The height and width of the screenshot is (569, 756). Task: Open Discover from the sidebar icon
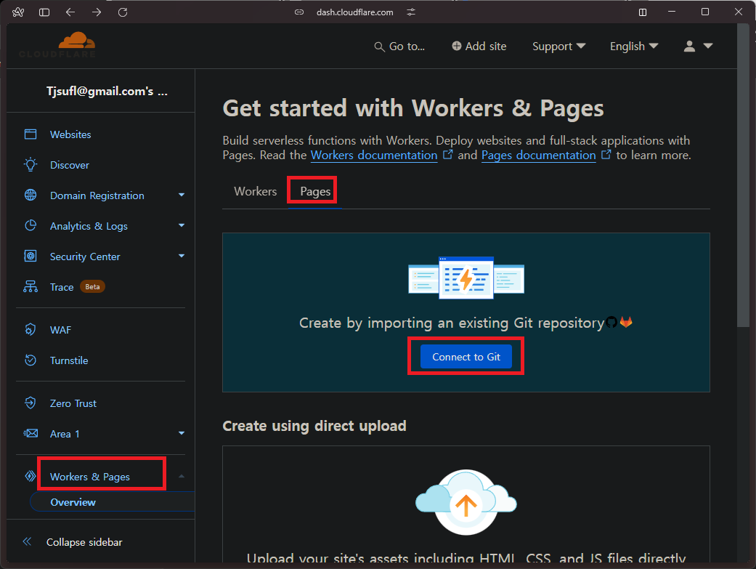coord(31,165)
